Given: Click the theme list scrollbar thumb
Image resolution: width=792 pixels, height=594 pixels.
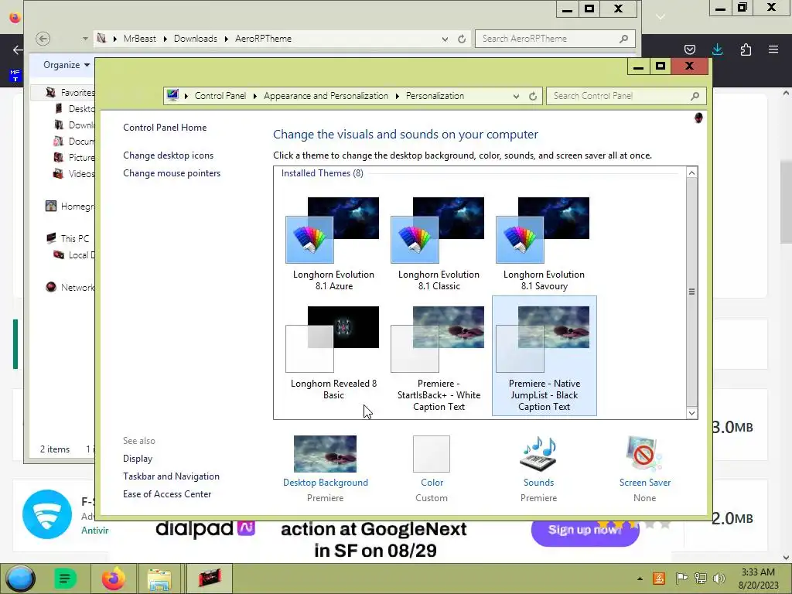Looking at the screenshot, I should click(x=691, y=292).
